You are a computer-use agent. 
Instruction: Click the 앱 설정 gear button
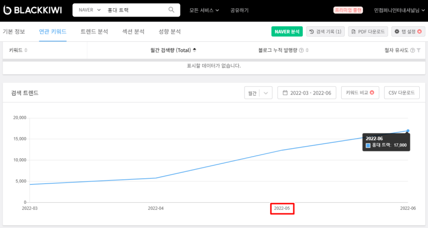[x=408, y=32]
